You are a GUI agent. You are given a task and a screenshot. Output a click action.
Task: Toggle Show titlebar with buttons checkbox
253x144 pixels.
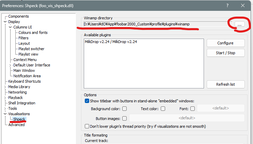pos(87,101)
